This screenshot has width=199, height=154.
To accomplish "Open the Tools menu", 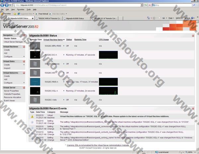I will coord(29,10).
